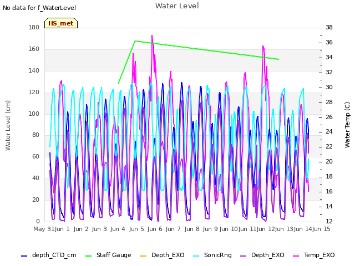Screen dimensions: 355x266
Task: Click the May 31 x-axis tick label
Action: [x=44, y=229]
